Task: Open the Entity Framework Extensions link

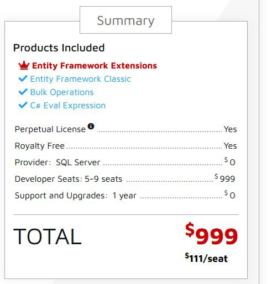Action: [x=95, y=66]
